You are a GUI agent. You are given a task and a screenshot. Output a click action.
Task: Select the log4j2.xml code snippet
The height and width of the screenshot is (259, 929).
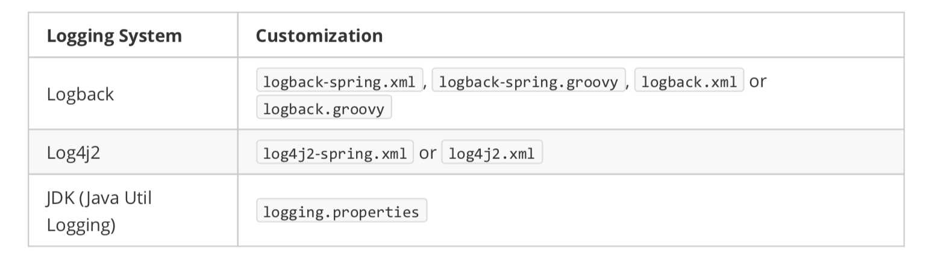[492, 152]
